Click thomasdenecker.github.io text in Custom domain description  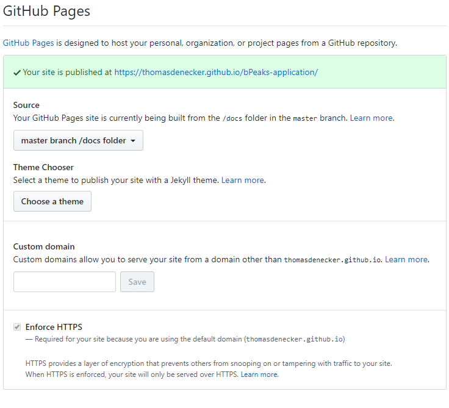[x=332, y=260]
